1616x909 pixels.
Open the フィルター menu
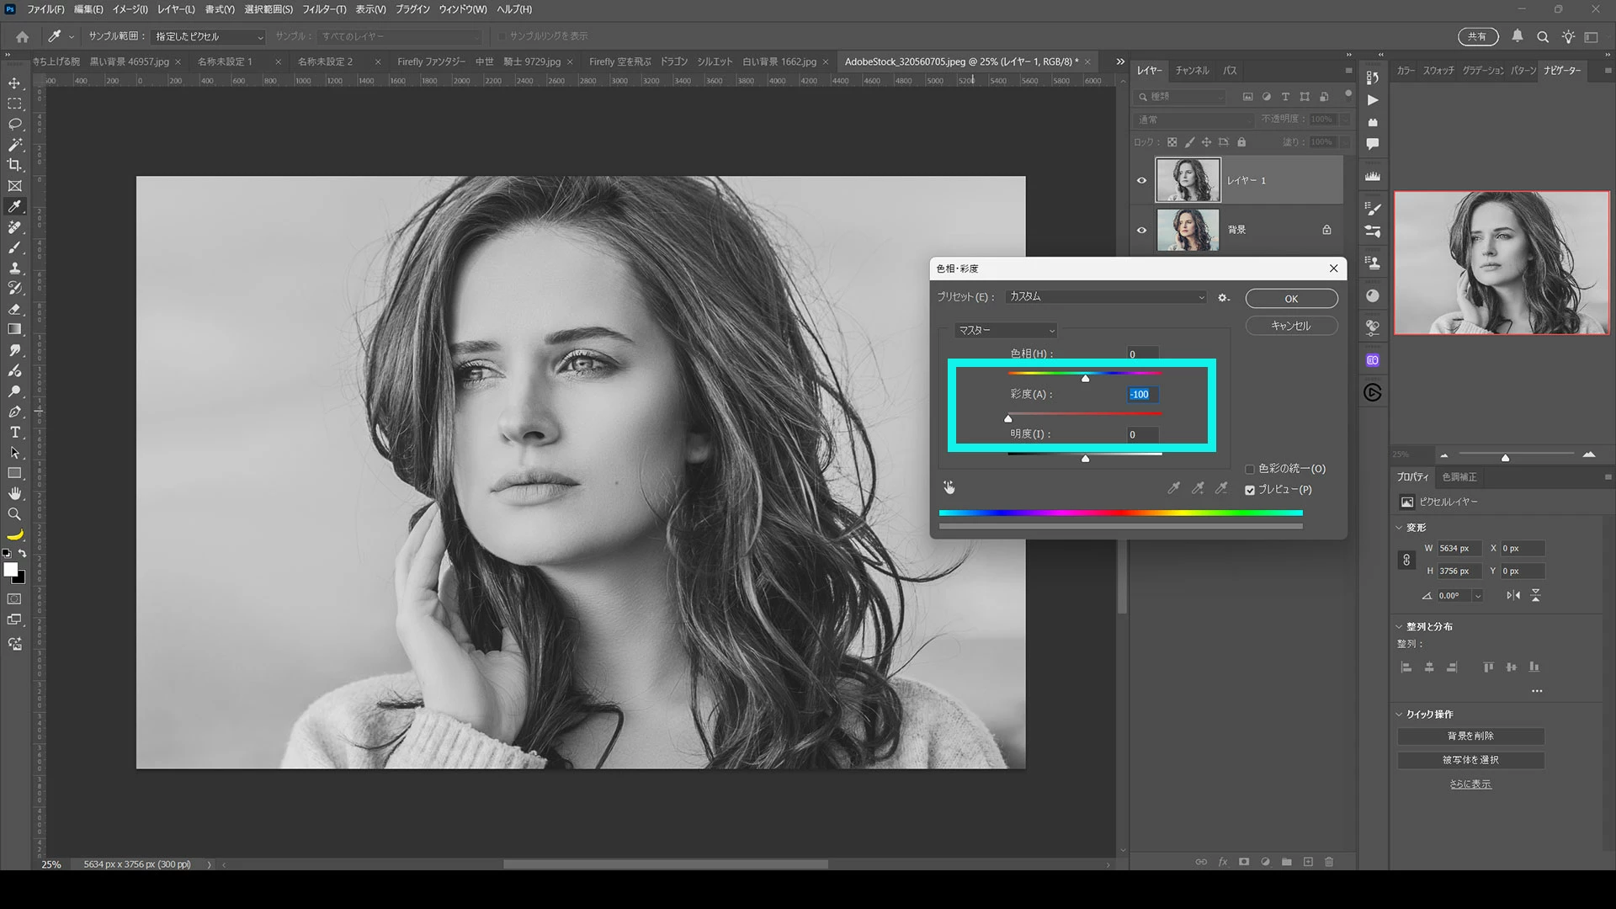[x=323, y=9]
